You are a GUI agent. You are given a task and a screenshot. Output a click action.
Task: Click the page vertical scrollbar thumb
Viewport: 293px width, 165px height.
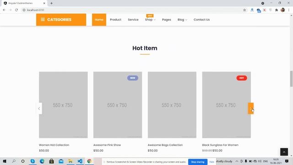[x=291, y=79]
